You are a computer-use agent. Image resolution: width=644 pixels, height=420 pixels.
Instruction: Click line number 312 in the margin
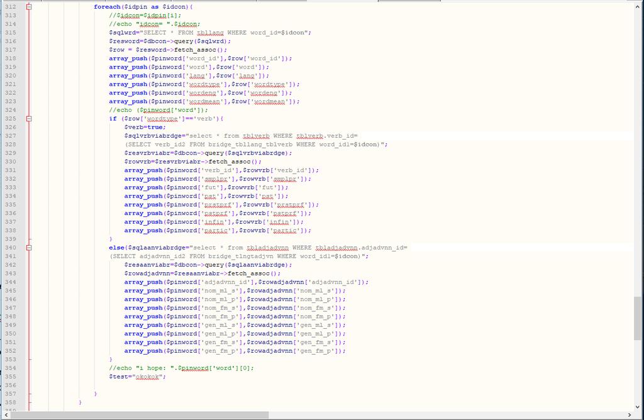click(x=11, y=7)
